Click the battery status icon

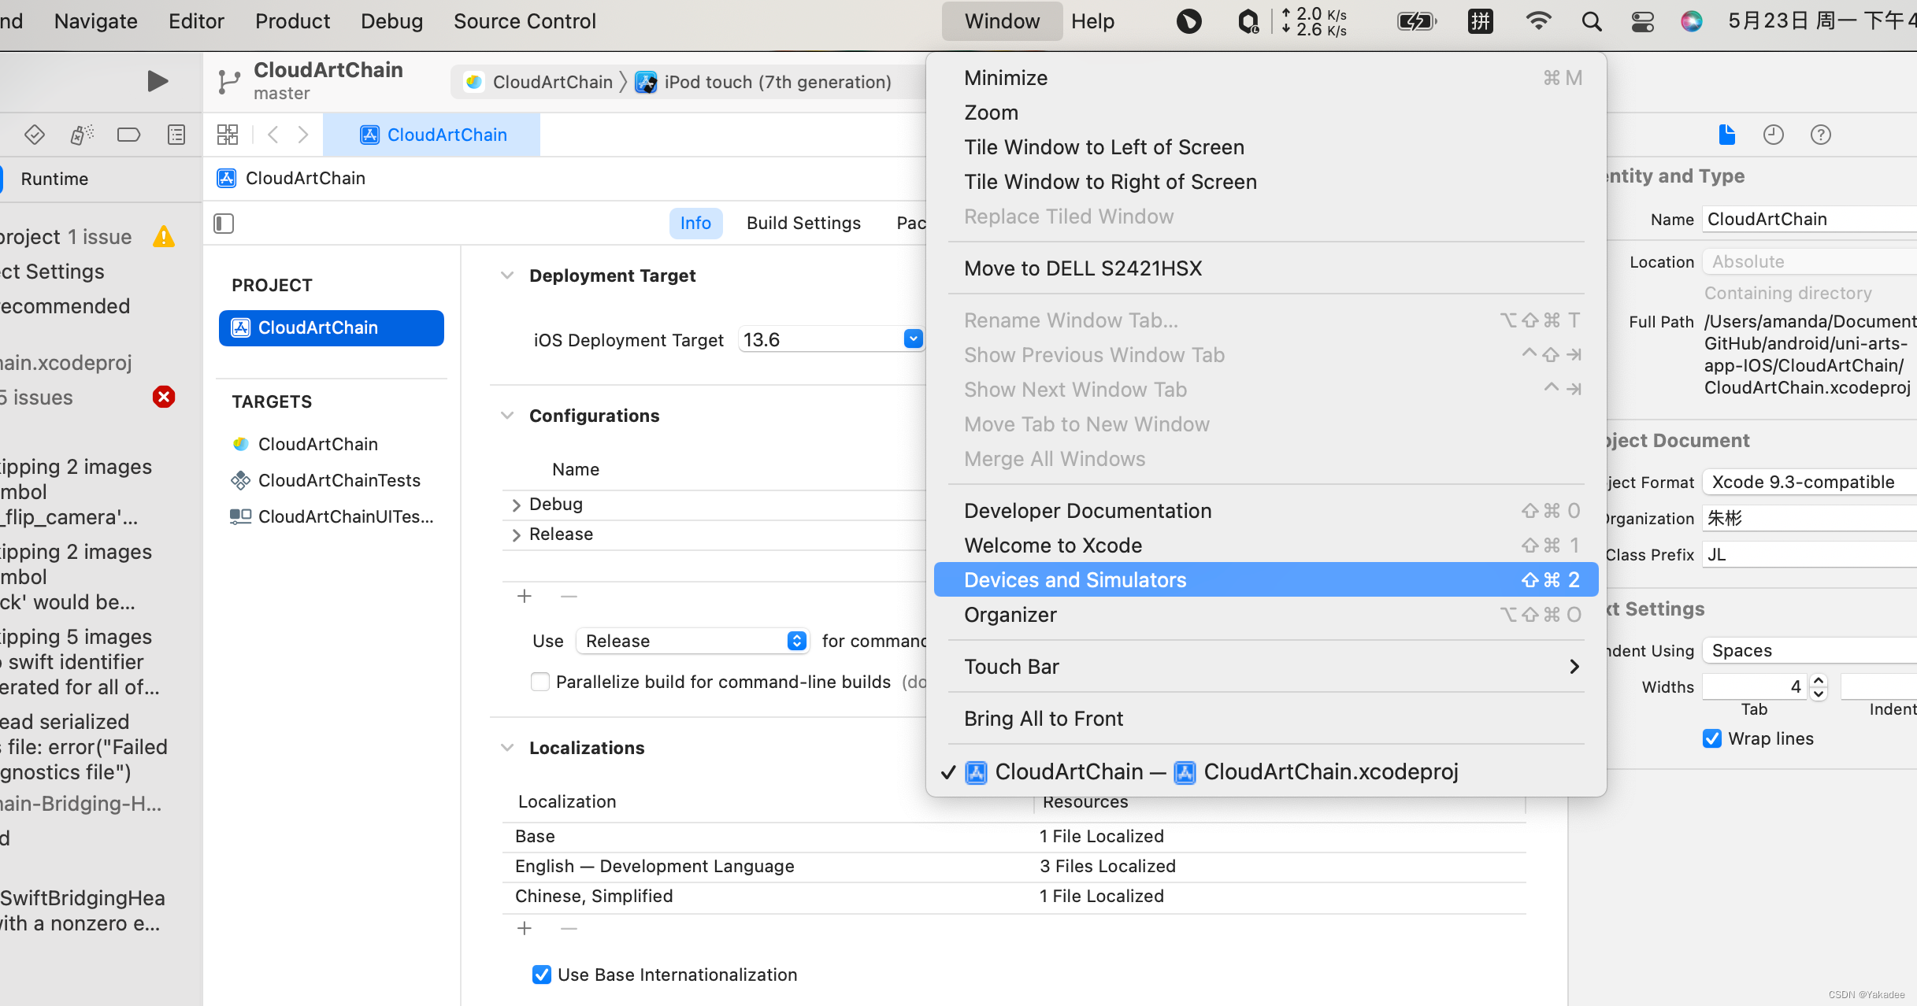click(x=1416, y=21)
